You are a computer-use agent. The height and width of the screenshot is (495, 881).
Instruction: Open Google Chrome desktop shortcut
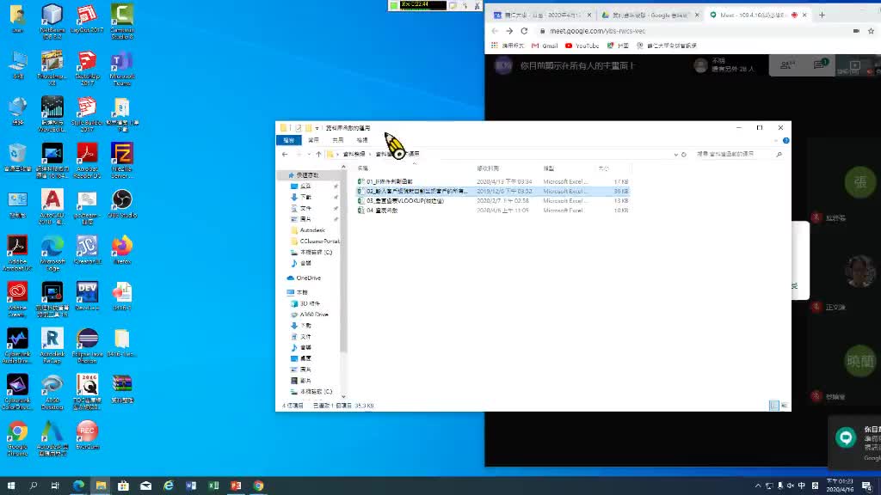(17, 439)
